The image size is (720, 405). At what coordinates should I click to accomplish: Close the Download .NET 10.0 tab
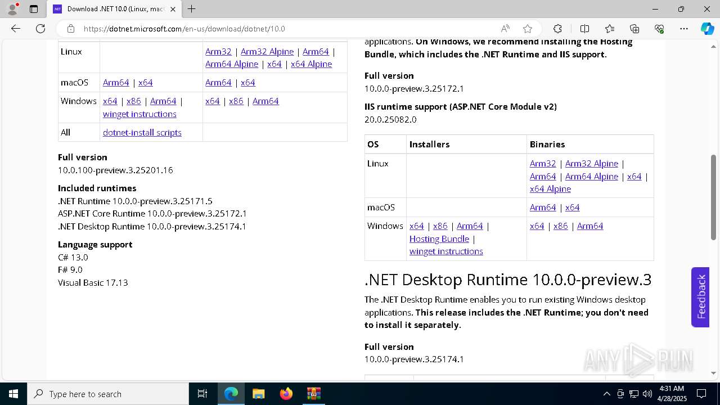coord(173,9)
